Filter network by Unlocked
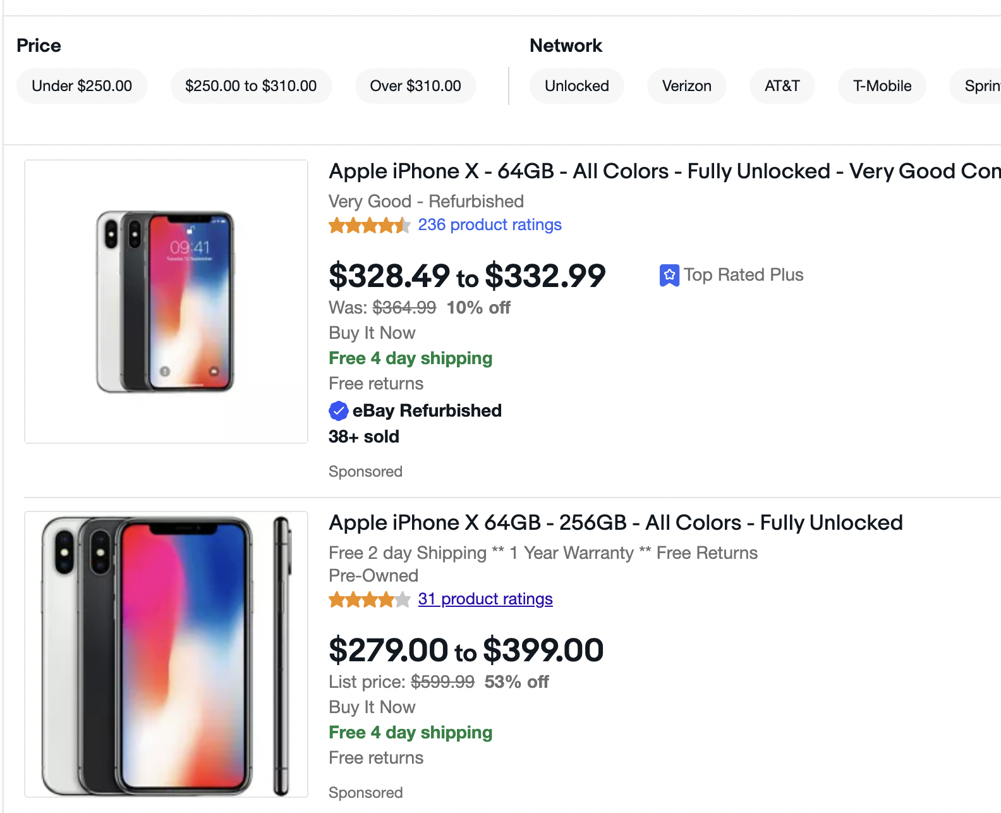1001x813 pixels. (576, 86)
